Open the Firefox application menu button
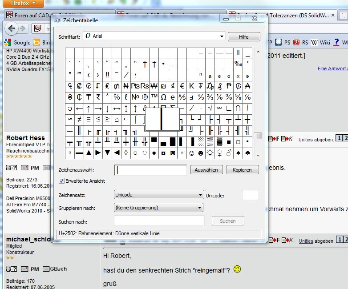The height and width of the screenshot is (289, 348). coord(23,3)
